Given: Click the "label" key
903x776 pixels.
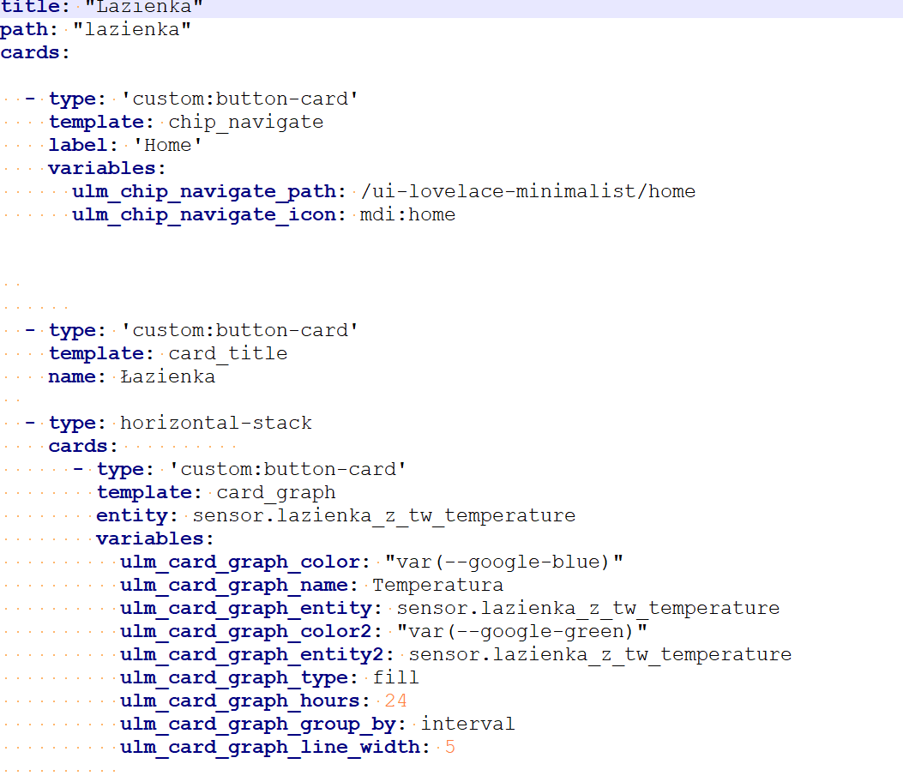Looking at the screenshot, I should tap(78, 145).
